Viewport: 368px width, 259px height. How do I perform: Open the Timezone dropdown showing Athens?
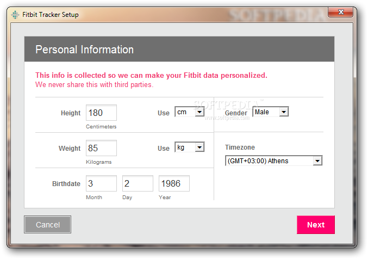coord(273,161)
